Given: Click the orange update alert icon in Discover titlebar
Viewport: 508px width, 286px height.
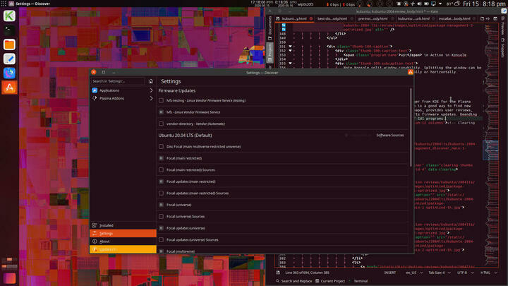Looking at the screenshot, I should pos(411,72).
